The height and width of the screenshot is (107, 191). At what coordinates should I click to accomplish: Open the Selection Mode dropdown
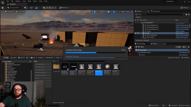pos(14,8)
